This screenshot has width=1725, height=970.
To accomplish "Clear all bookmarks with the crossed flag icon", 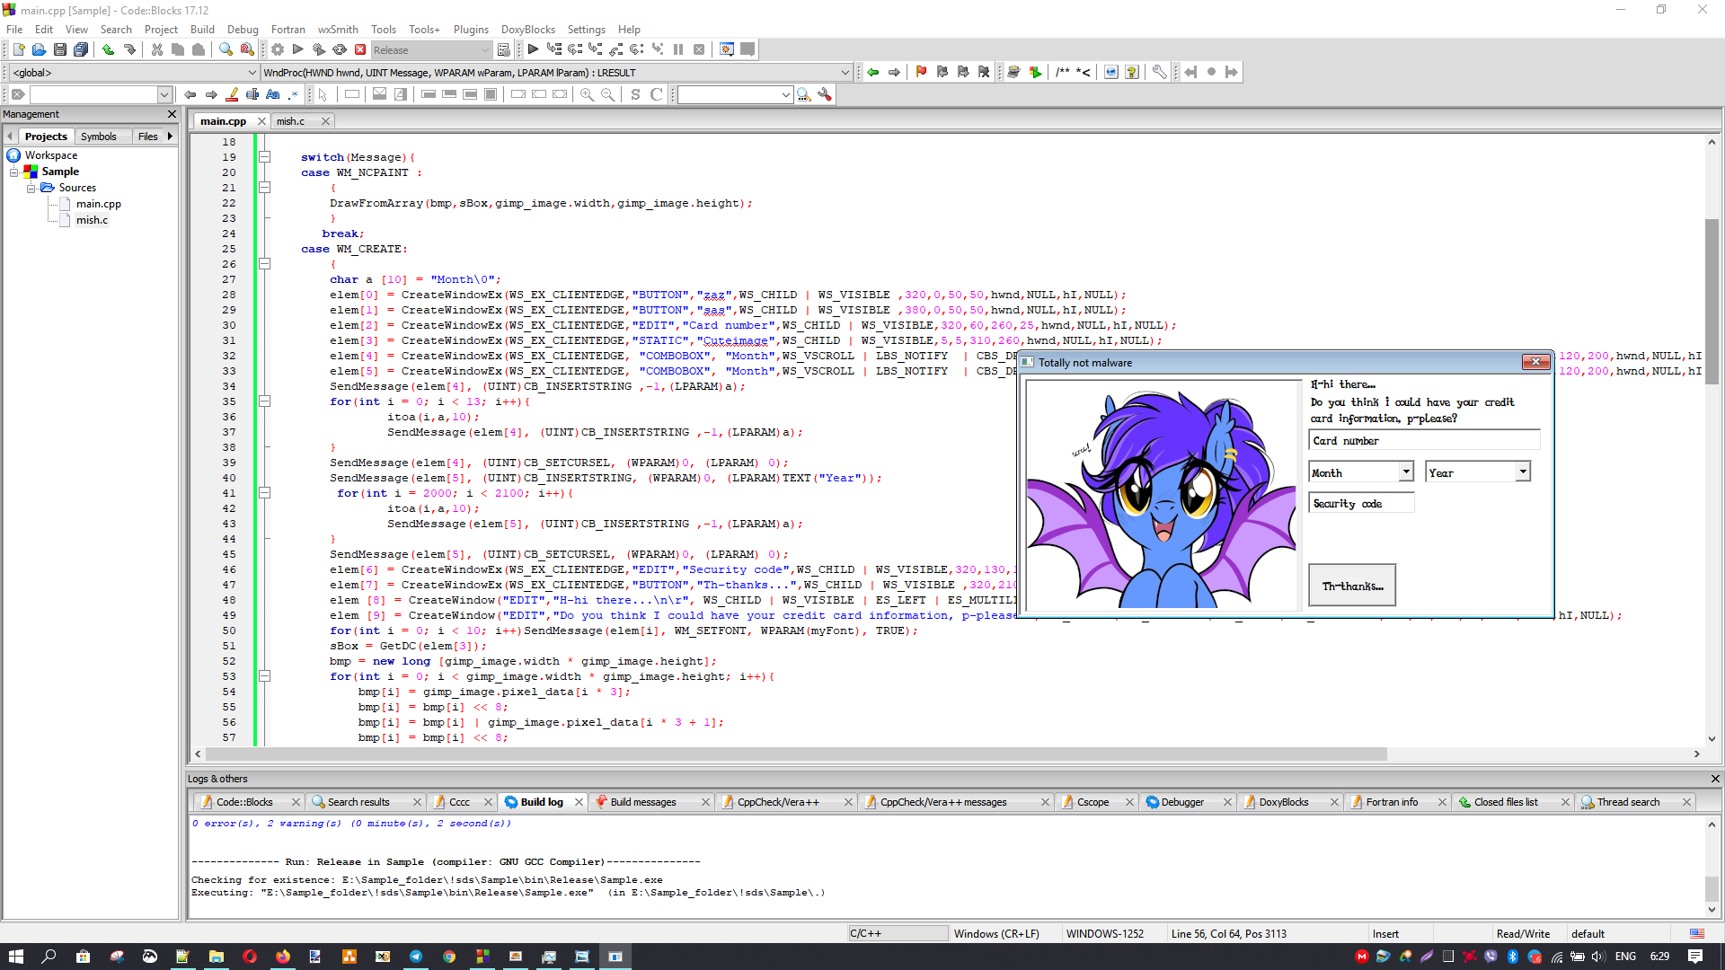I will click(x=984, y=73).
